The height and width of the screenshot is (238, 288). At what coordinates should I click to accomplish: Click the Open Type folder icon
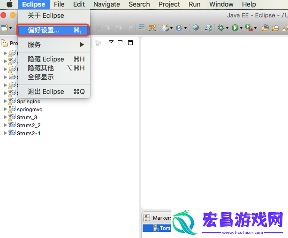(x=265, y=28)
